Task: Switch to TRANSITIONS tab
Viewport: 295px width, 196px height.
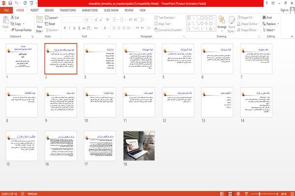Action: point(68,10)
